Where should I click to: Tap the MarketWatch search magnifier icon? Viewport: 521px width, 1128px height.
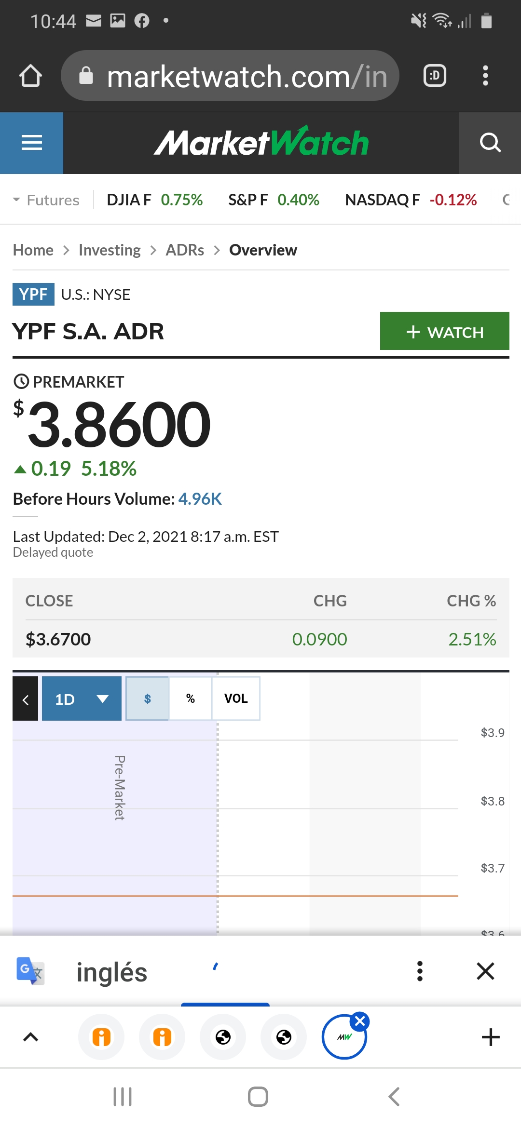[x=490, y=143]
